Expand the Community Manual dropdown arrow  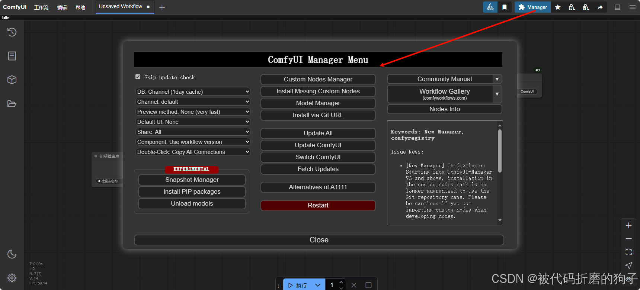point(497,79)
